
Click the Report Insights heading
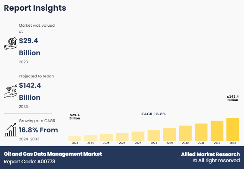[x=35, y=8]
